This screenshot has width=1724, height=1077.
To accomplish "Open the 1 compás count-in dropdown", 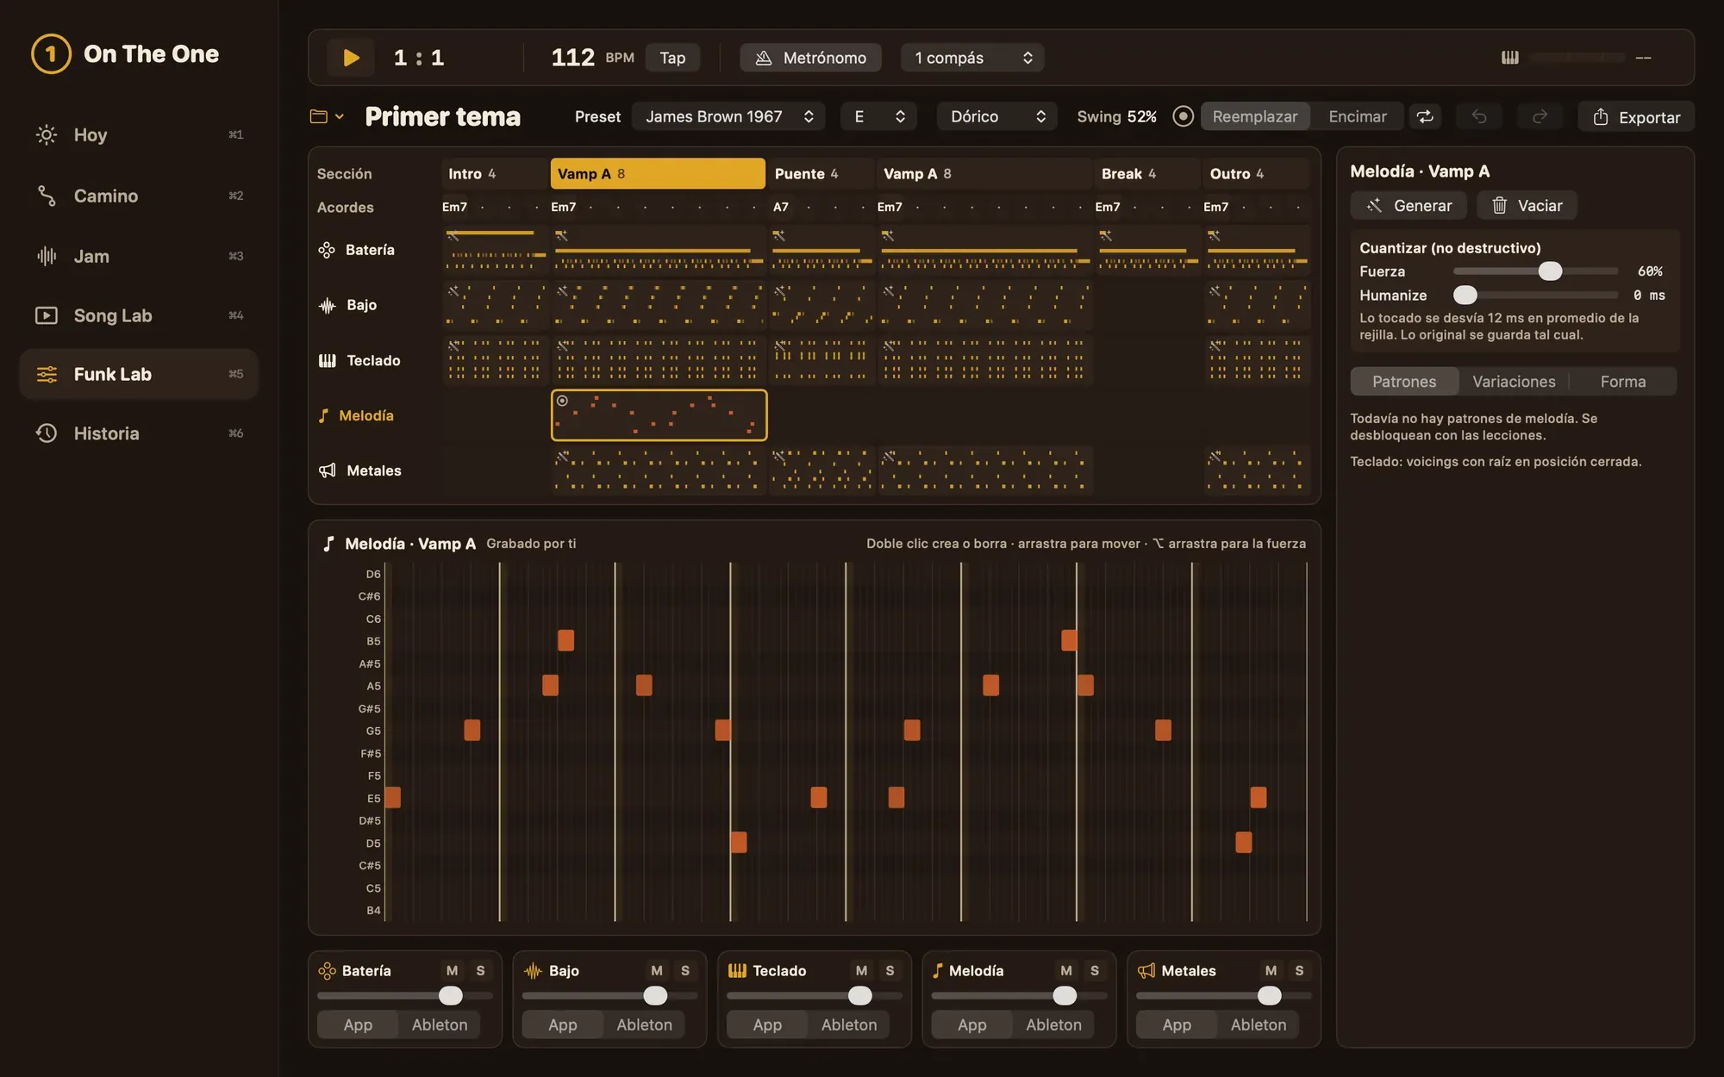I will coord(972,58).
